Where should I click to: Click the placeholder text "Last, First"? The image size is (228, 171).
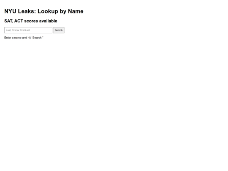click(11, 30)
